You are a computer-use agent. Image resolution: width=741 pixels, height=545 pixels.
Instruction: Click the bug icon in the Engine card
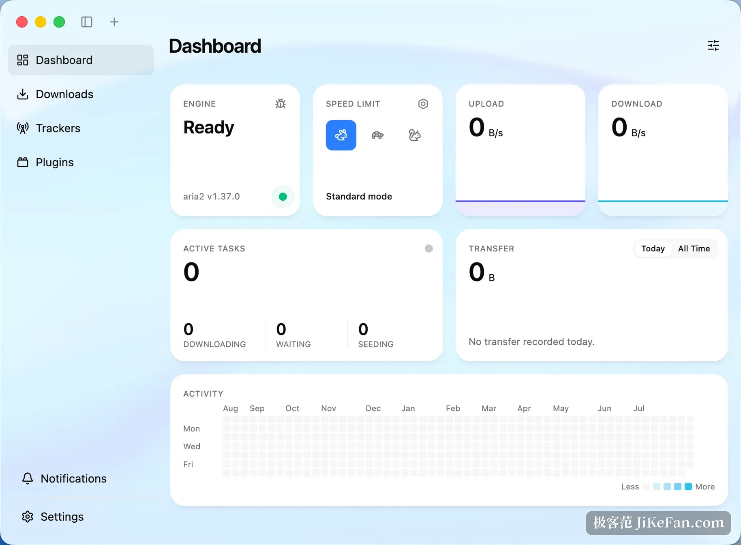pos(281,104)
